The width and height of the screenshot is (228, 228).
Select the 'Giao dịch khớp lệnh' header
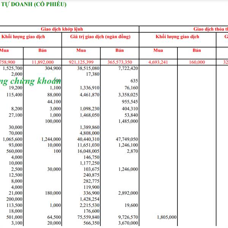pyautogui.click(x=62, y=29)
